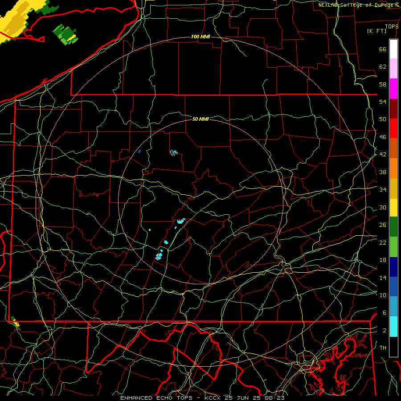401x401 pixels.
Task: Click the '10' legend value
Action: pos(383,295)
